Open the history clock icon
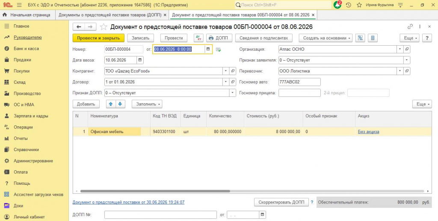This screenshot has height=221, width=438. point(348,5)
